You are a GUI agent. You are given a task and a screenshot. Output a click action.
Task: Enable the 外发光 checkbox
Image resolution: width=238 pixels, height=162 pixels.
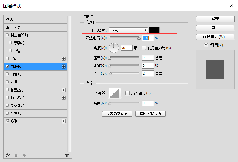7,113
